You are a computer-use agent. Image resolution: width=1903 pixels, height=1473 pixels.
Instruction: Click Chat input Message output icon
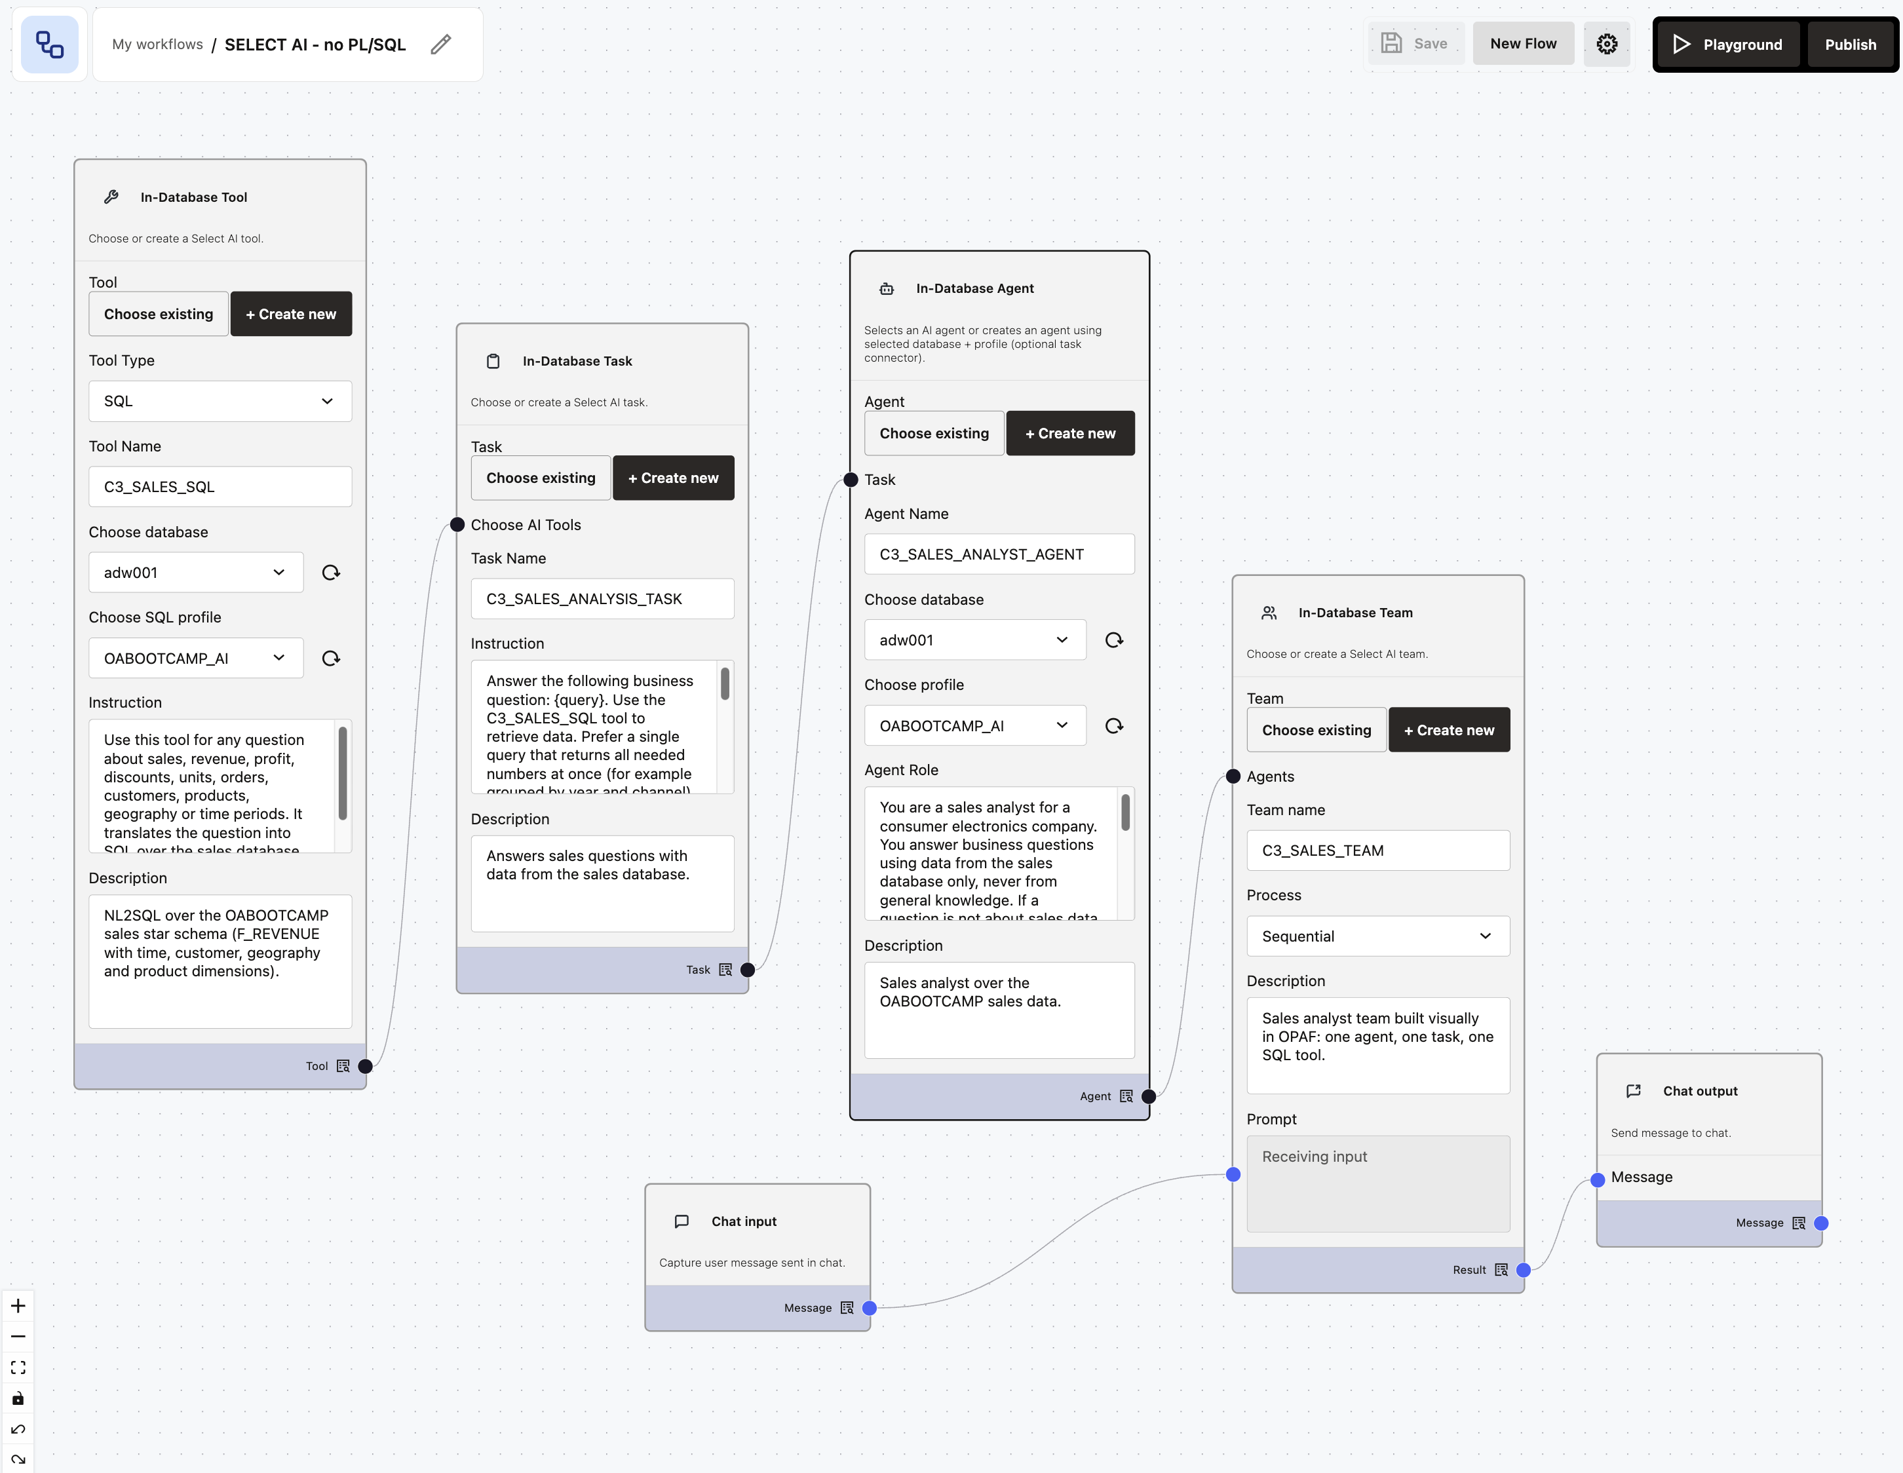coord(847,1309)
